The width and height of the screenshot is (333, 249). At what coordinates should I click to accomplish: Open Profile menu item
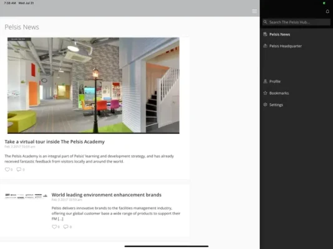point(274,82)
